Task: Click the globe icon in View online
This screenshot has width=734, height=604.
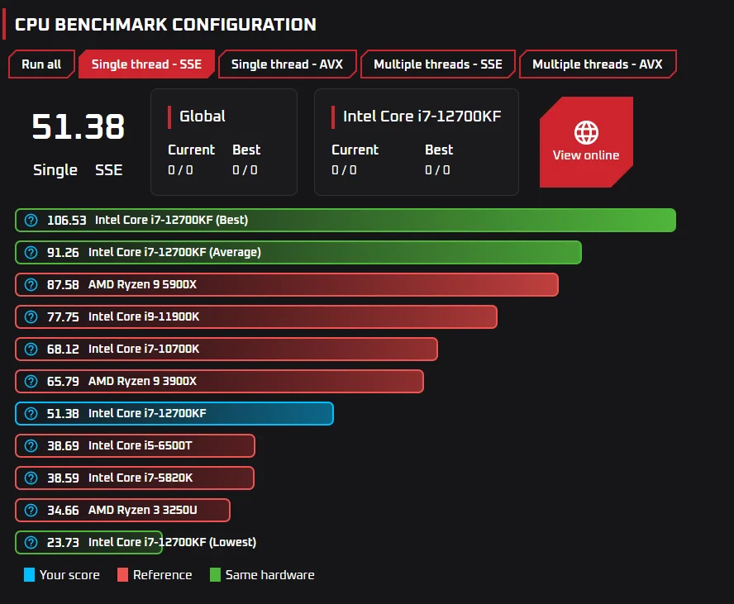Action: point(586,132)
